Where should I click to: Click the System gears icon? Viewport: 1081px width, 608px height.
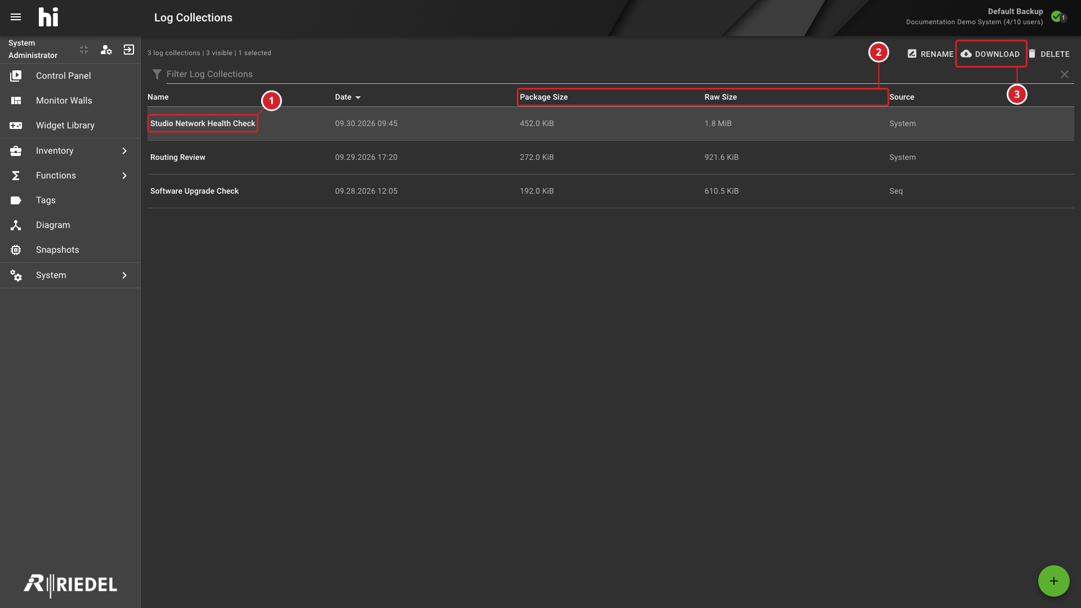click(x=16, y=275)
